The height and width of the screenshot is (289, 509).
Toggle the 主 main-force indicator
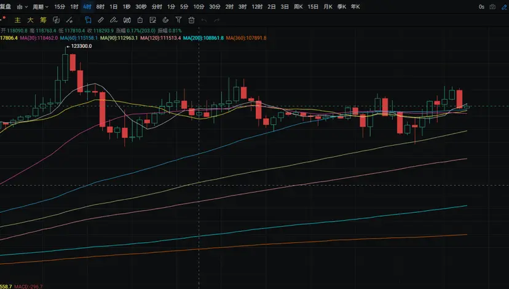pyautogui.click(x=18, y=20)
